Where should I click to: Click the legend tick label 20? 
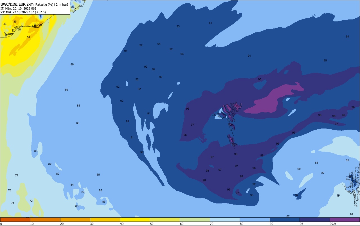(62, 224)
